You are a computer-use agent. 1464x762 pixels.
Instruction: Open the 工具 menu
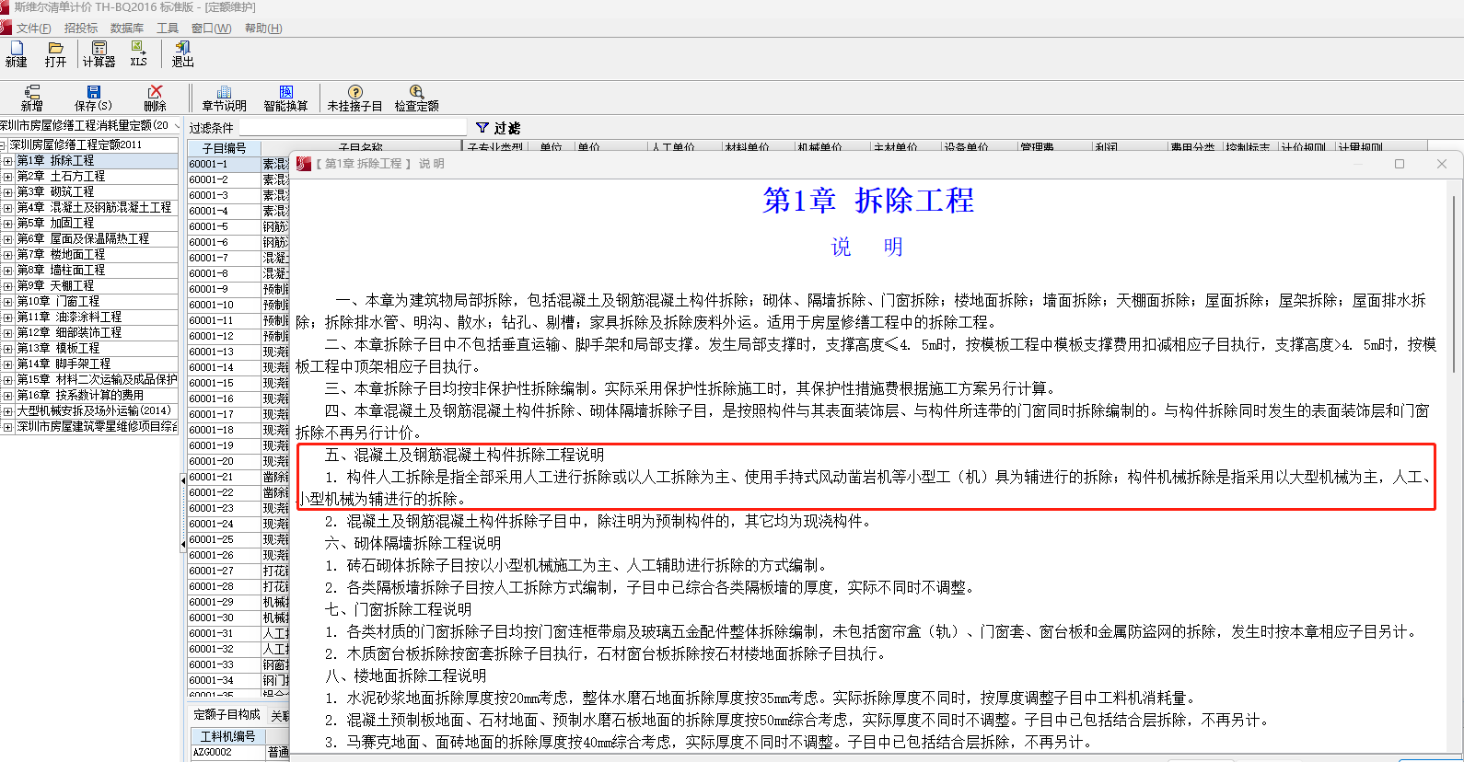tap(168, 29)
